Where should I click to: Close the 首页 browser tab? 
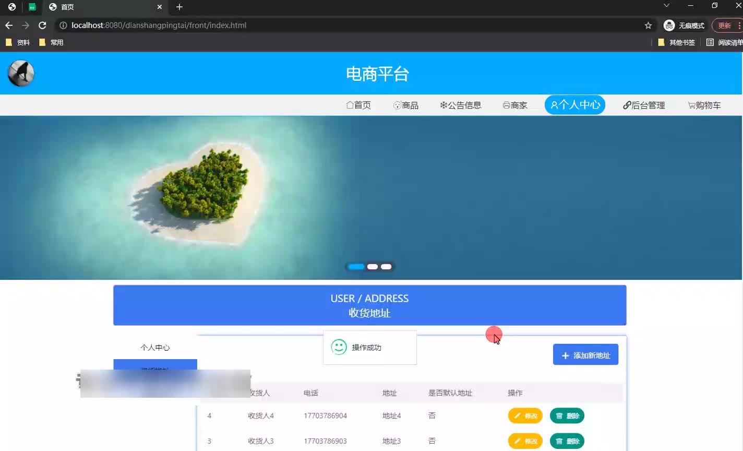click(x=160, y=7)
